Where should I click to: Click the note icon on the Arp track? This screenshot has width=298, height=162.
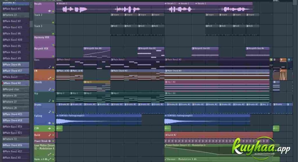[50, 101]
